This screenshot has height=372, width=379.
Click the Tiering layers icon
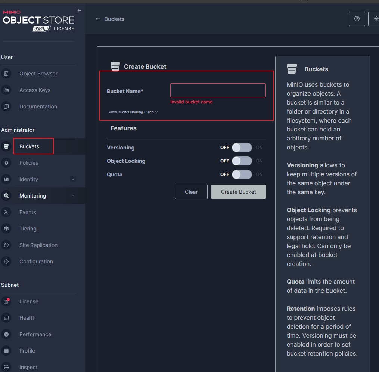pos(6,229)
